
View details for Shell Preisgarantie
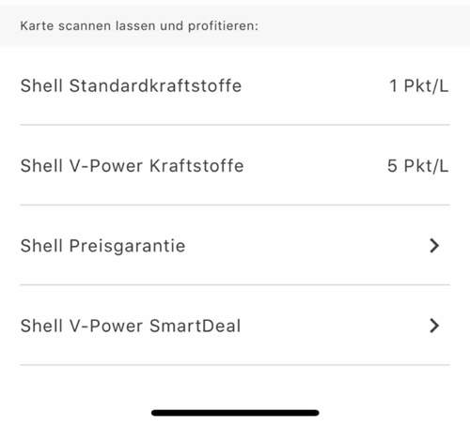(x=235, y=246)
